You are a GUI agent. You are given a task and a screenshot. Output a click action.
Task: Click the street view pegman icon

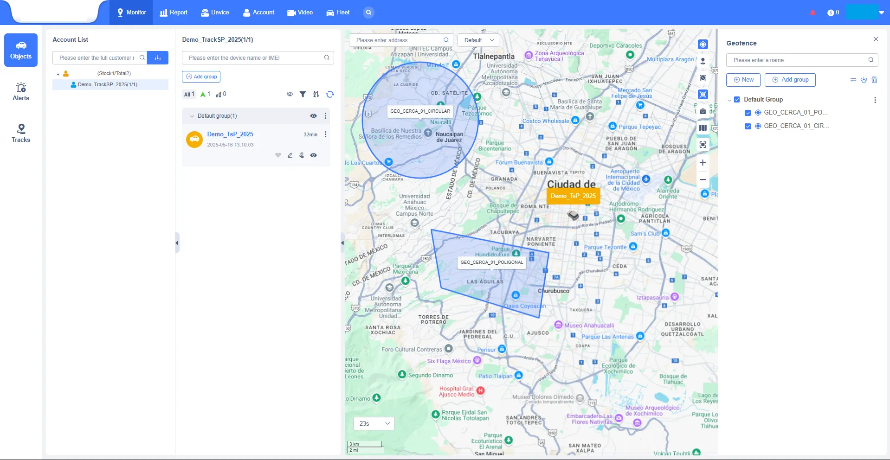click(703, 61)
